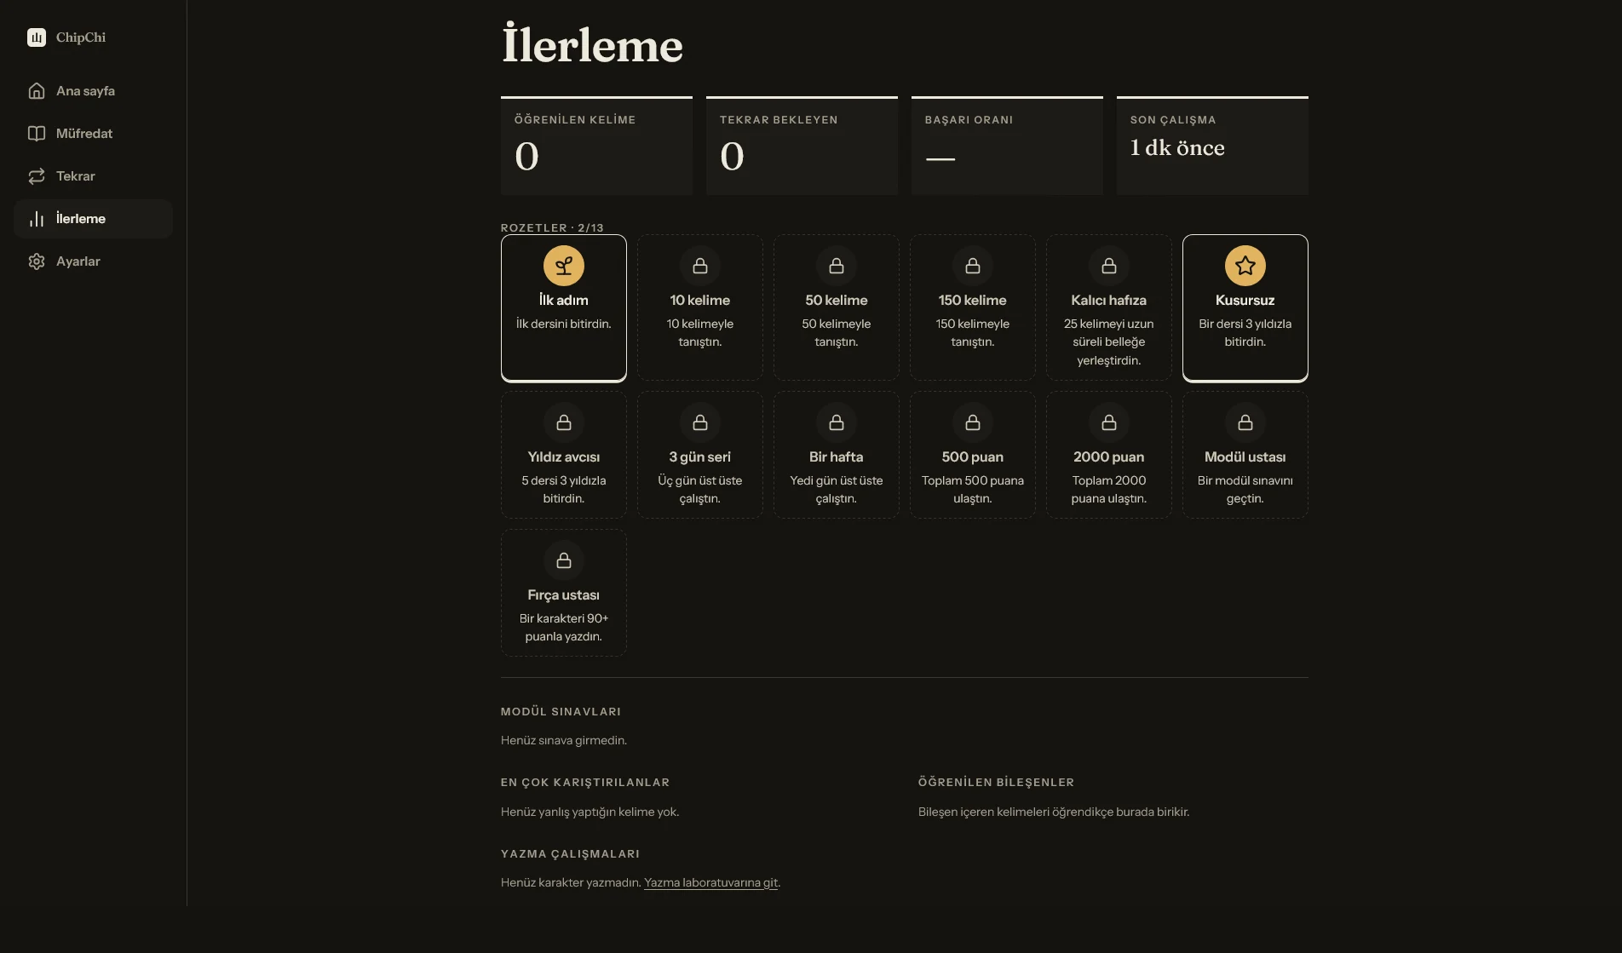Click the Son Çalışma stat card
The image size is (1622, 953).
[1212, 146]
